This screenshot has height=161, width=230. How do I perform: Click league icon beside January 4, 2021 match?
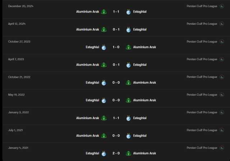pos(222,148)
